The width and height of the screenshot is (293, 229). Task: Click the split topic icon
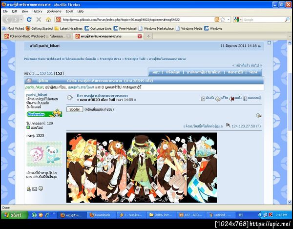245,99
